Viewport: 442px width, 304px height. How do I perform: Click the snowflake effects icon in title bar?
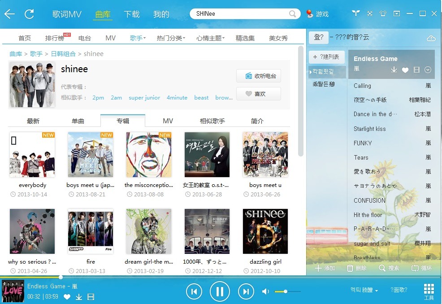[369, 13]
